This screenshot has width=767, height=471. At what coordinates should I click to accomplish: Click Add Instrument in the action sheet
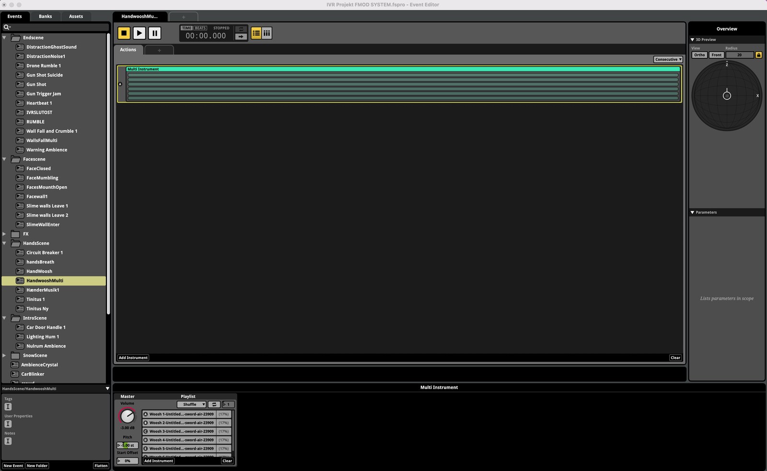click(133, 358)
